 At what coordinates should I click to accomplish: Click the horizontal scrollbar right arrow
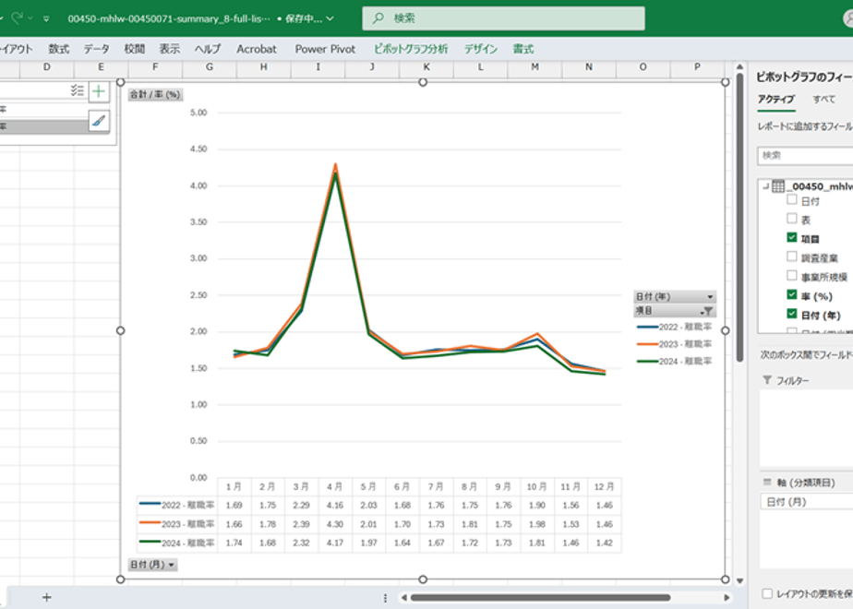[727, 598]
